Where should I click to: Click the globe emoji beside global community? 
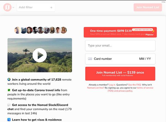click(9, 79)
